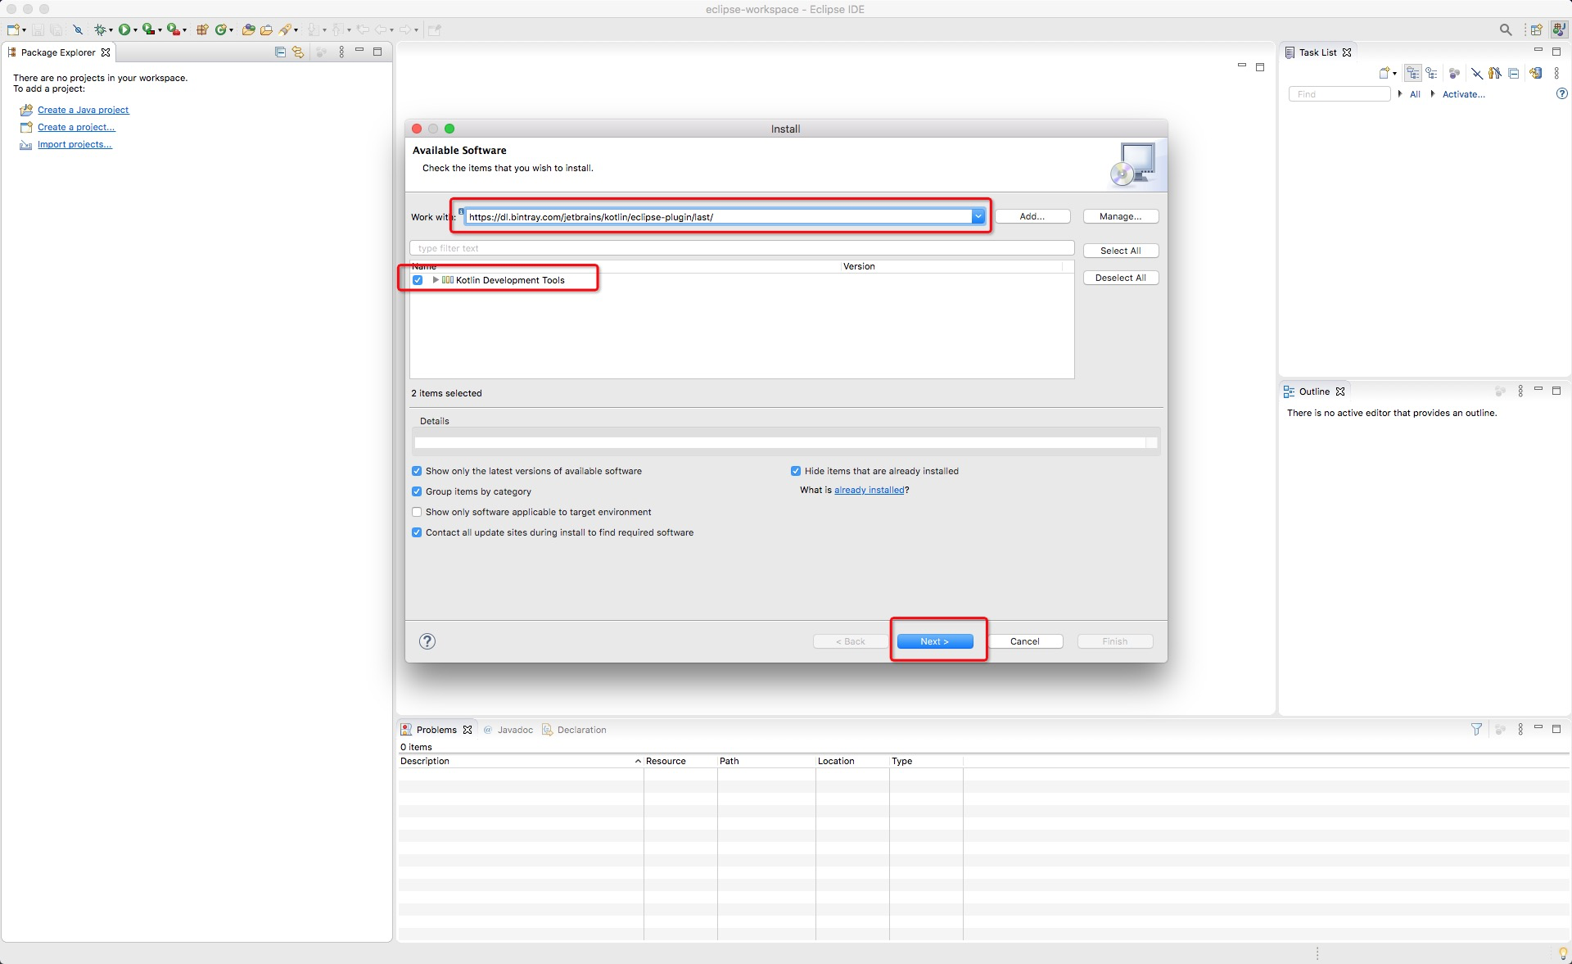Open the Run icon dropdown arrow

(135, 30)
